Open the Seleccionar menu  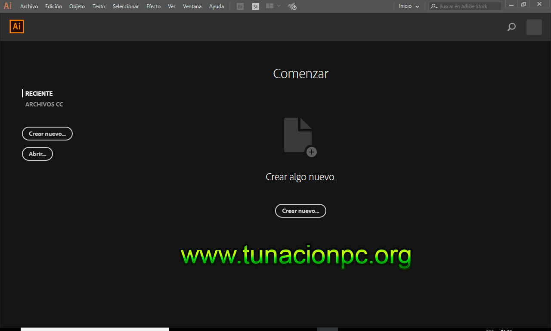126,6
